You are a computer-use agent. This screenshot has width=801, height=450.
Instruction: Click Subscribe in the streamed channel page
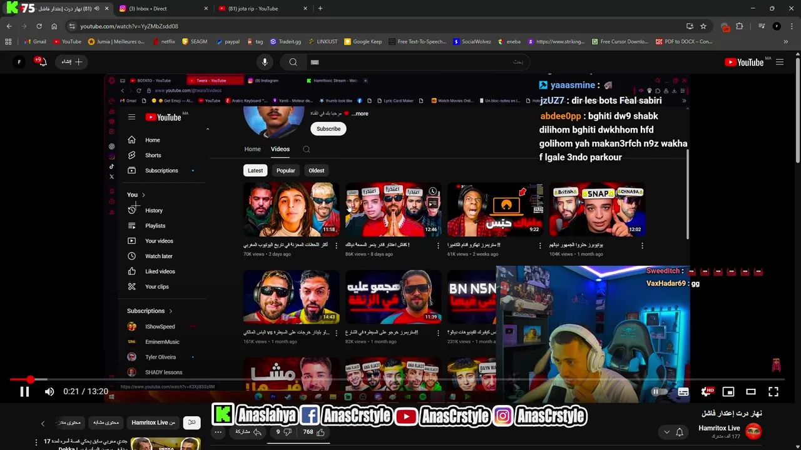click(329, 129)
